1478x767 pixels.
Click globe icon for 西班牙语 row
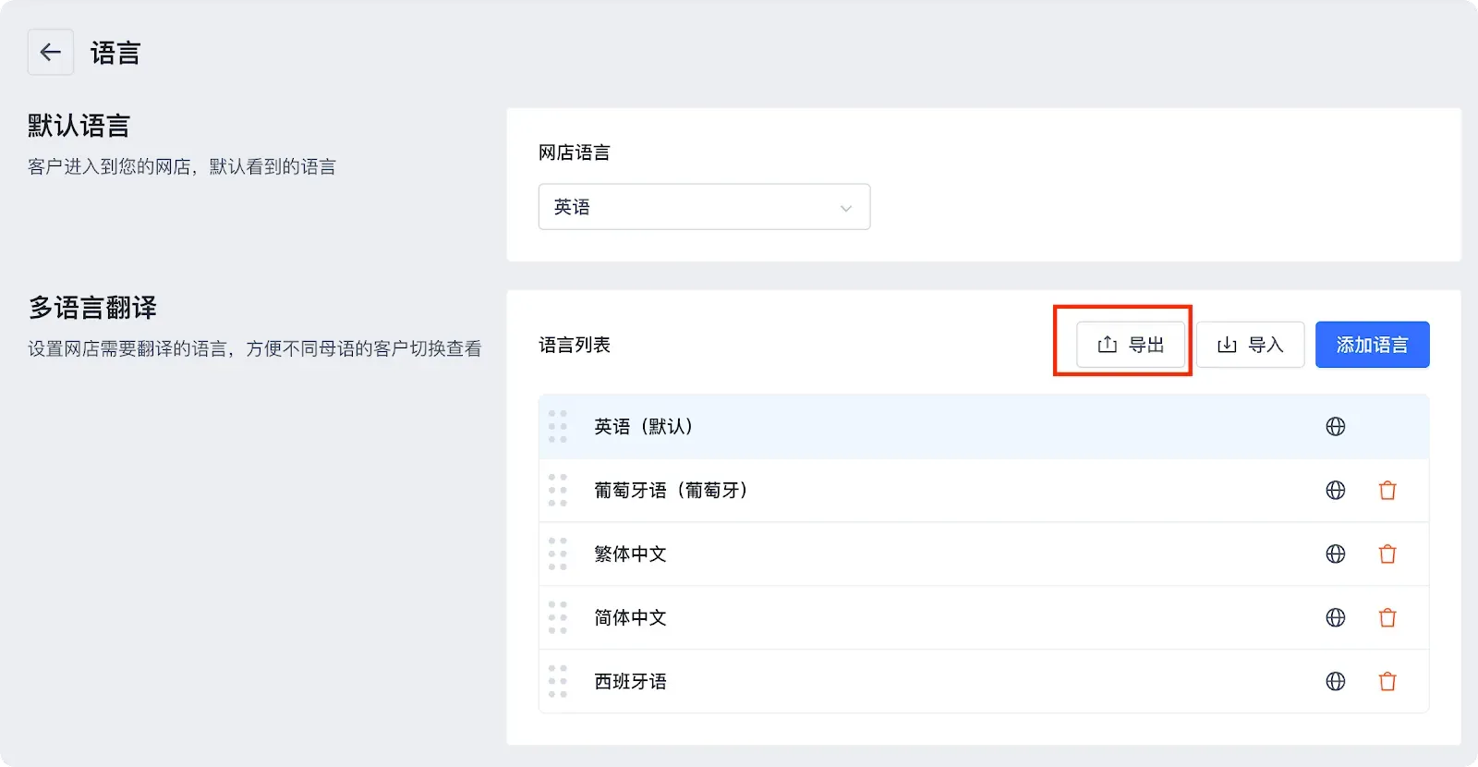coord(1336,682)
